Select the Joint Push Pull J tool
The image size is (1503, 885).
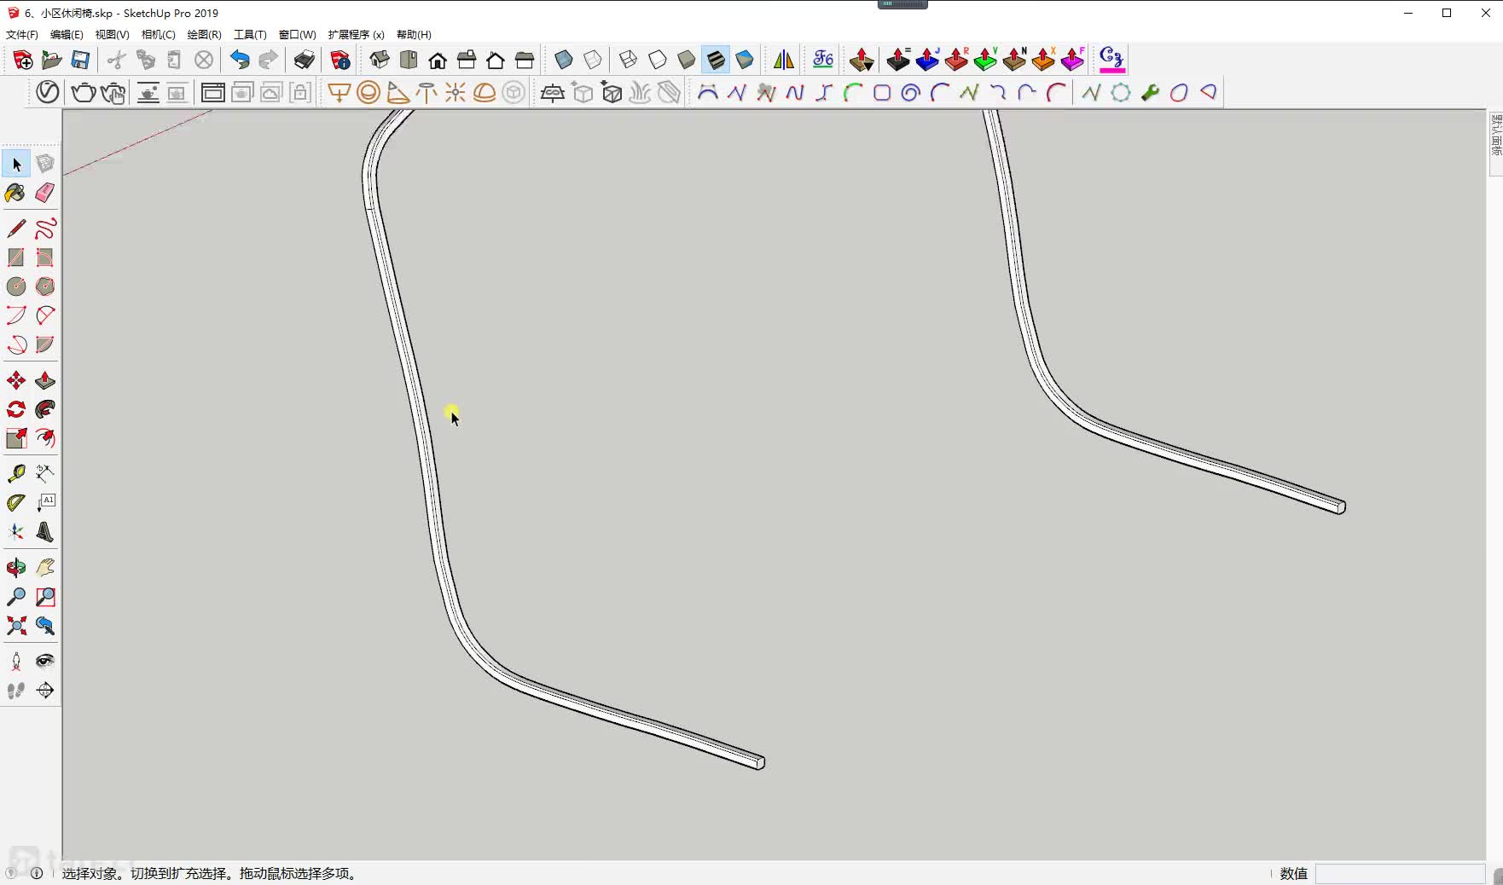[x=927, y=60]
